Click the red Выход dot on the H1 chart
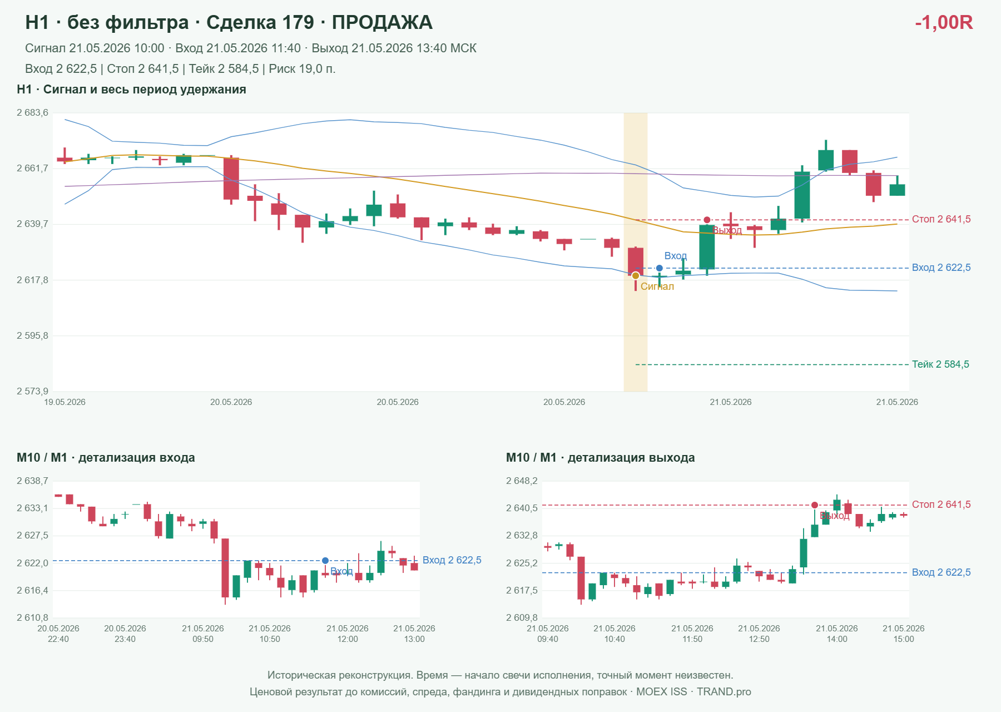 pyautogui.click(x=707, y=220)
